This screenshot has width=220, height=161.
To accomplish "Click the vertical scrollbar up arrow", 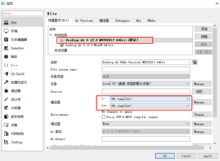I will click(215, 26).
